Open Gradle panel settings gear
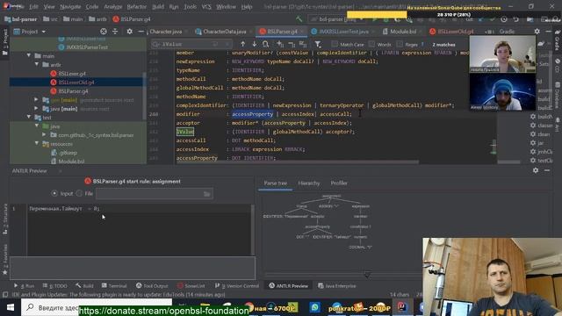 tap(537, 32)
